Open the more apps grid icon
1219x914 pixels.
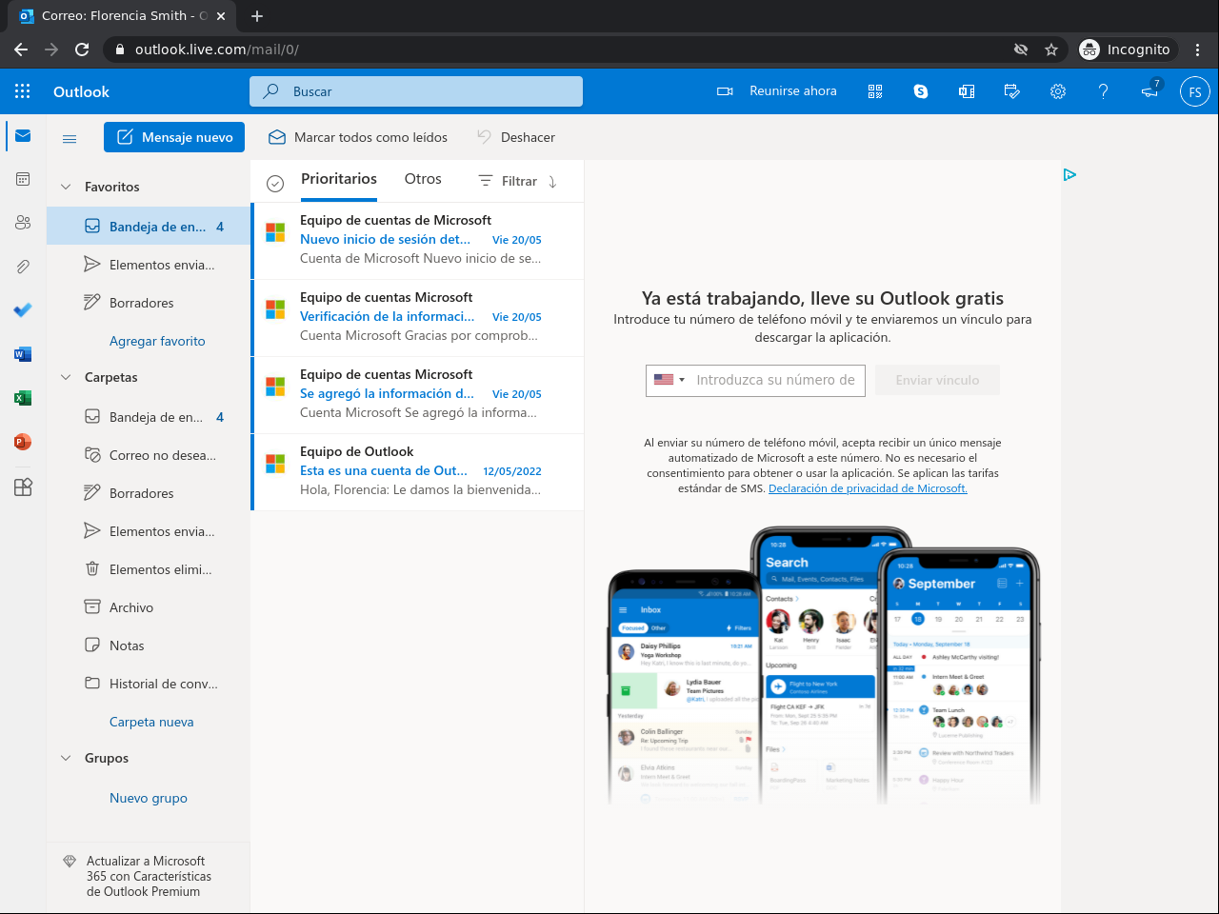click(23, 487)
